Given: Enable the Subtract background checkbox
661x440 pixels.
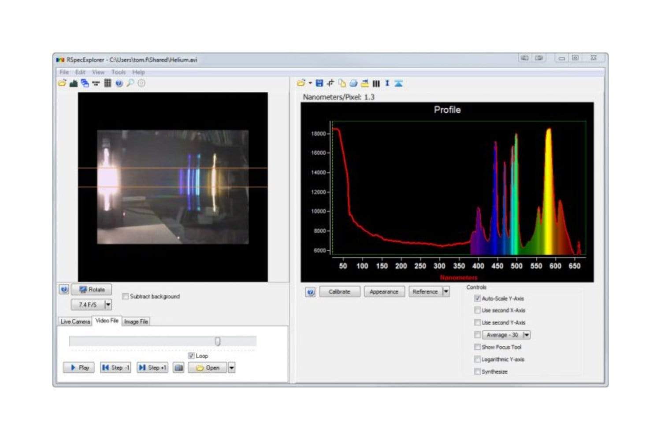Looking at the screenshot, I should [x=125, y=297].
